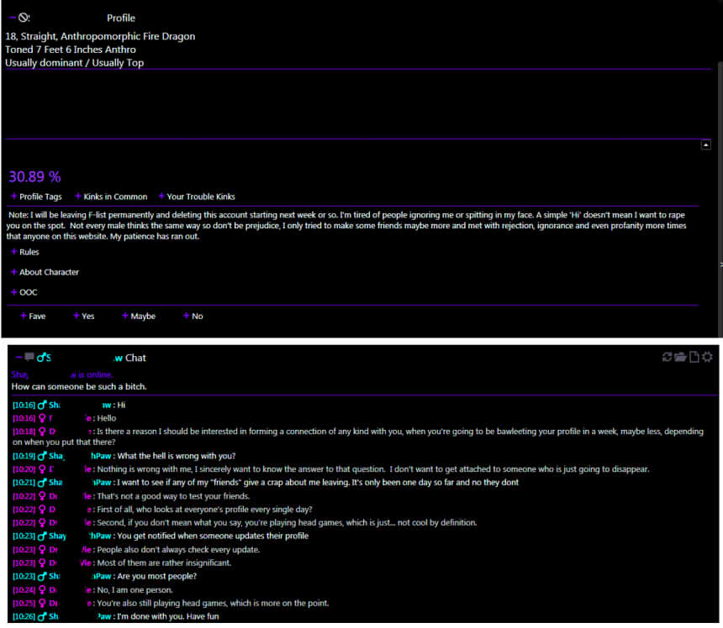
Task: Click female icon on 'First of all' message
Action: point(42,510)
